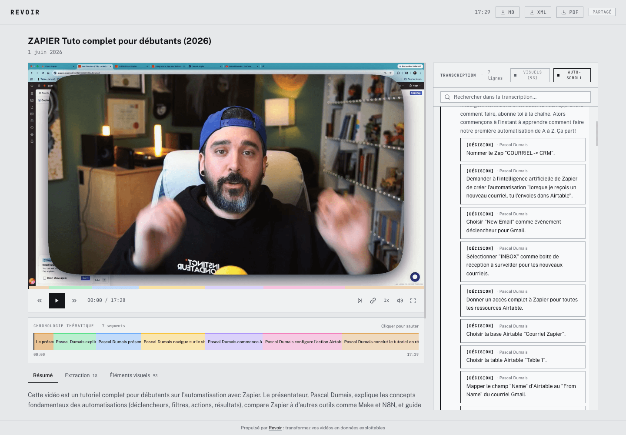Open the Extraction tab

(81, 375)
